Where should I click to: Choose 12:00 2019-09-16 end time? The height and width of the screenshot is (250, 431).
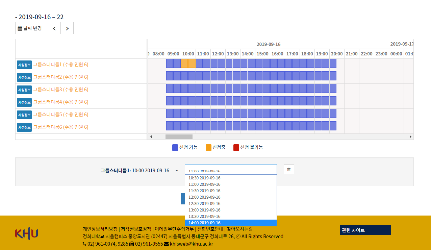[x=231, y=197]
